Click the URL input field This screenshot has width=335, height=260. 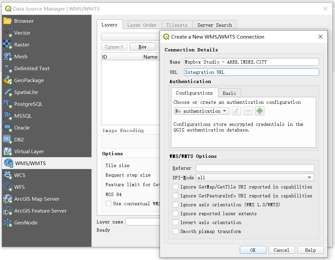tap(251, 72)
